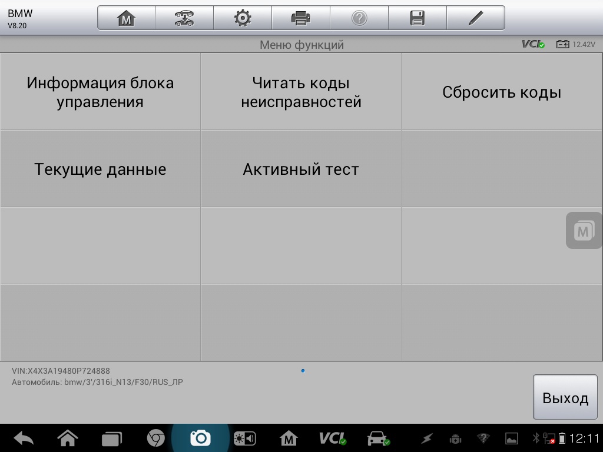Select Читать коды неисправностей
Screen dimensions: 603x452
[x=301, y=92]
